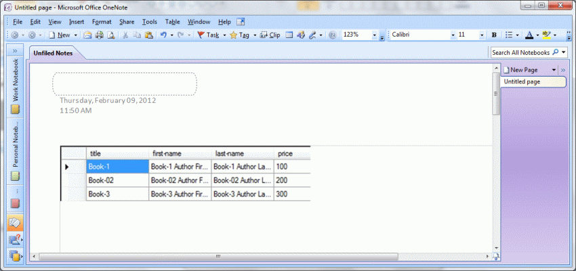Click the horizontal scrollbar thumb
Image resolution: width=576 pixels, height=271 pixels.
click(x=218, y=256)
